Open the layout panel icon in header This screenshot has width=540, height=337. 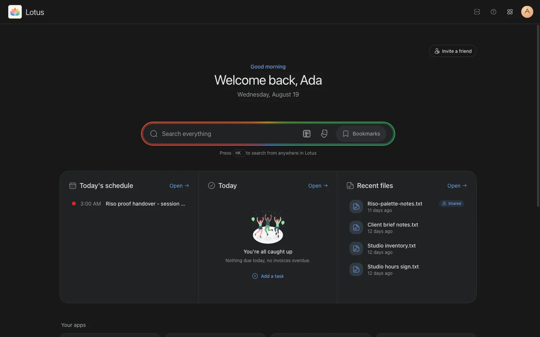477,12
